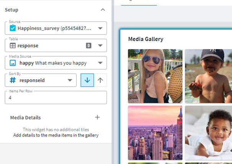Open the Media Source dropdown
The image size is (232, 164).
tap(56, 63)
